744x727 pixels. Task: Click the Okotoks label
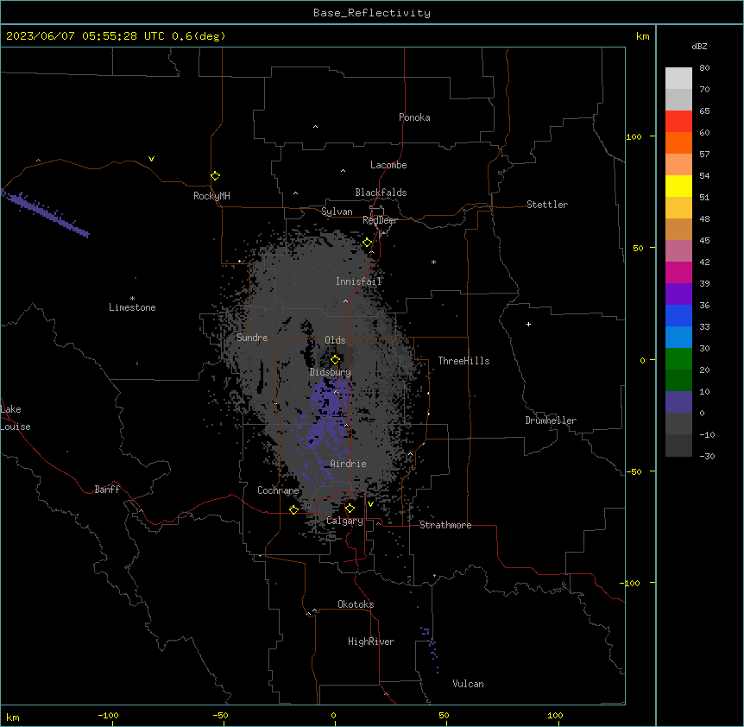click(x=356, y=604)
